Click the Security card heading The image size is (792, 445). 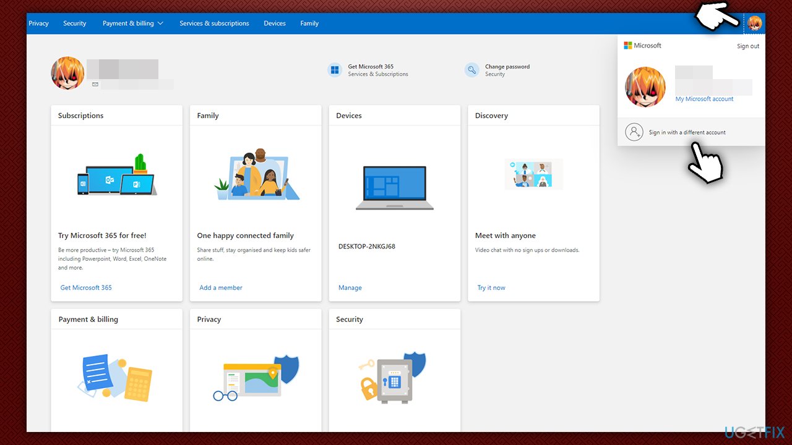coord(350,320)
